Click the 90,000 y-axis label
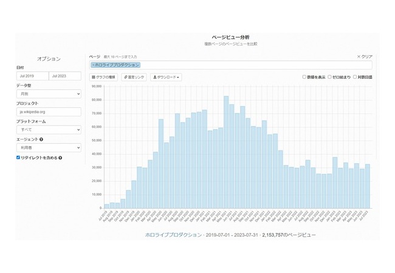395x273 pixels. 97,87
